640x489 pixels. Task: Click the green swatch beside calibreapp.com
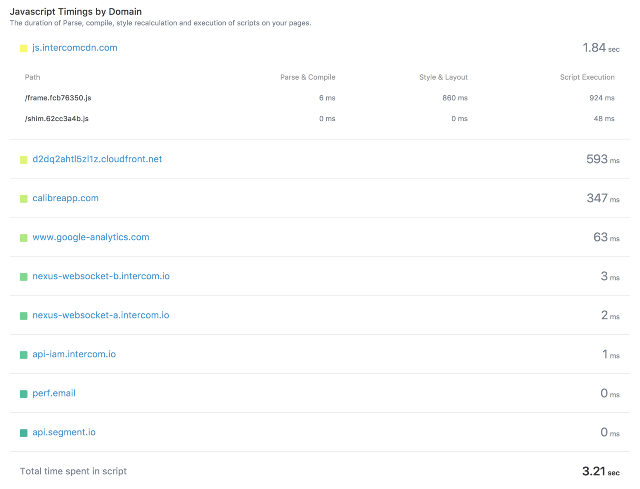(x=24, y=198)
